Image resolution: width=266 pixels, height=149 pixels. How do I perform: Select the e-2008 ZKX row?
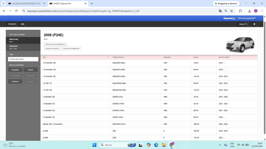[149, 131]
